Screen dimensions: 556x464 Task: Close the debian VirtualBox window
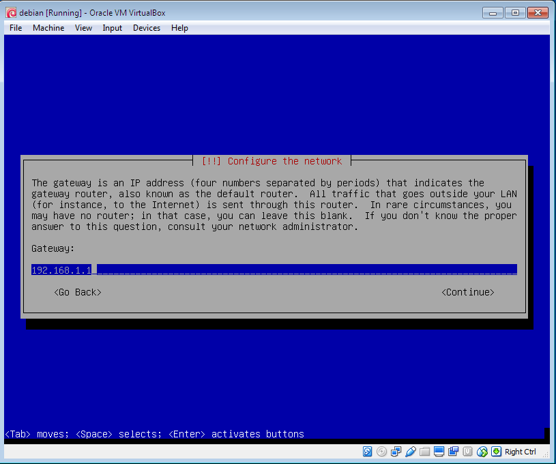click(x=538, y=13)
